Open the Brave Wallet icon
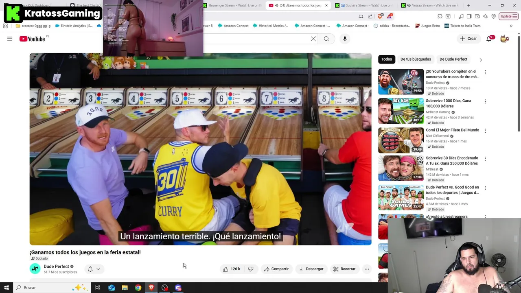 477,16
